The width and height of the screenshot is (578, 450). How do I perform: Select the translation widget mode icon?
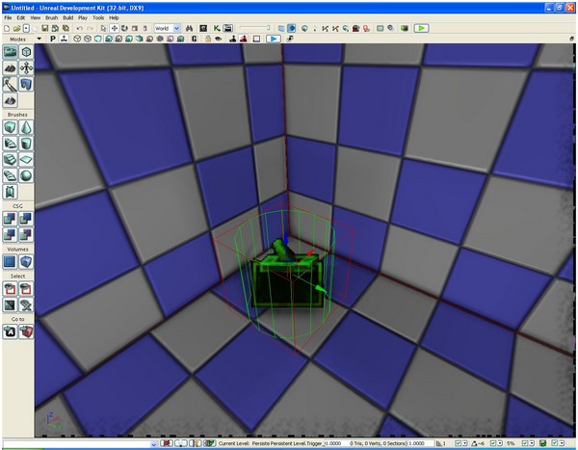[115, 28]
